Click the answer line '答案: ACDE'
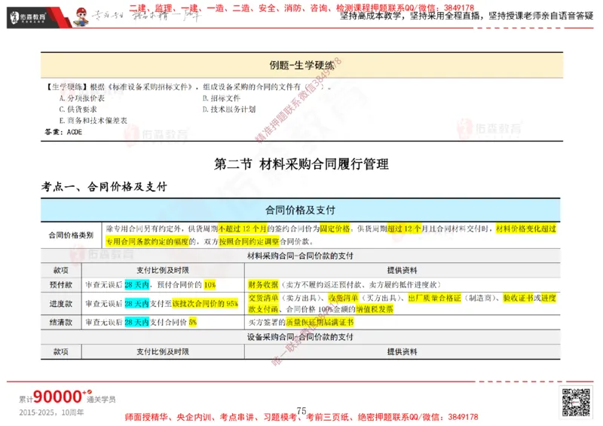The width and height of the screenshot is (603, 426). 63,132
